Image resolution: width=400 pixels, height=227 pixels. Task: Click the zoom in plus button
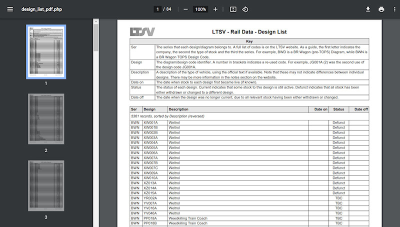point(215,9)
